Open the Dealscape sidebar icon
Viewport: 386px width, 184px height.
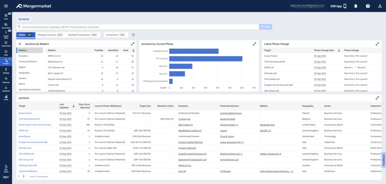coord(6,80)
